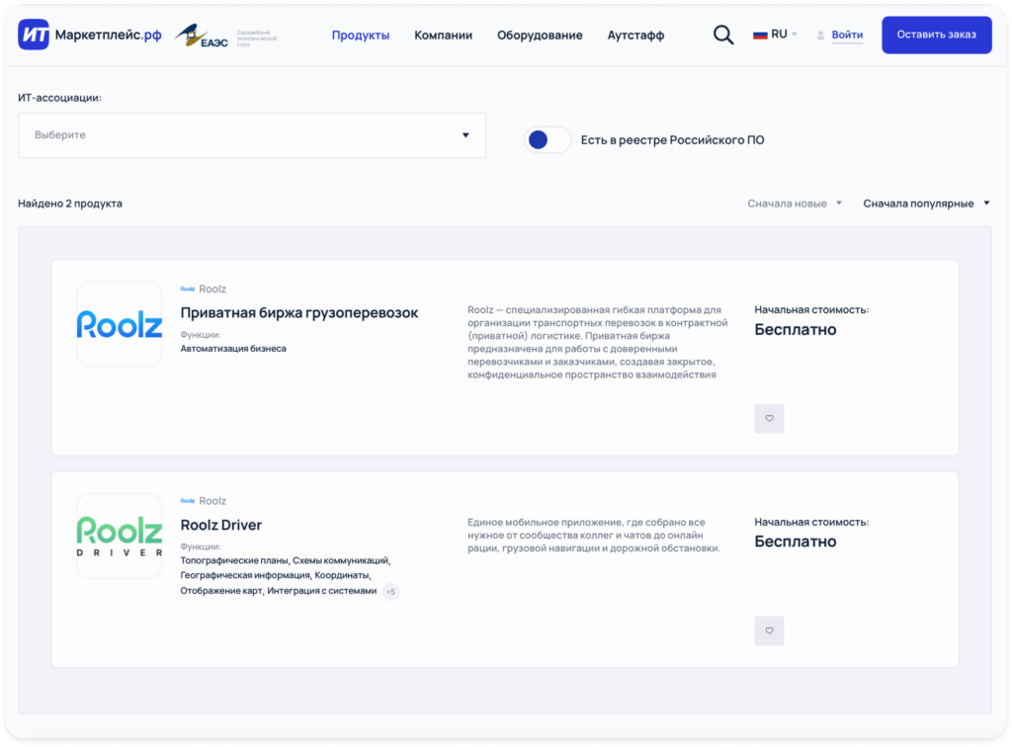Navigate to Оборудование section
The width and height of the screenshot is (1012, 747).
(540, 36)
